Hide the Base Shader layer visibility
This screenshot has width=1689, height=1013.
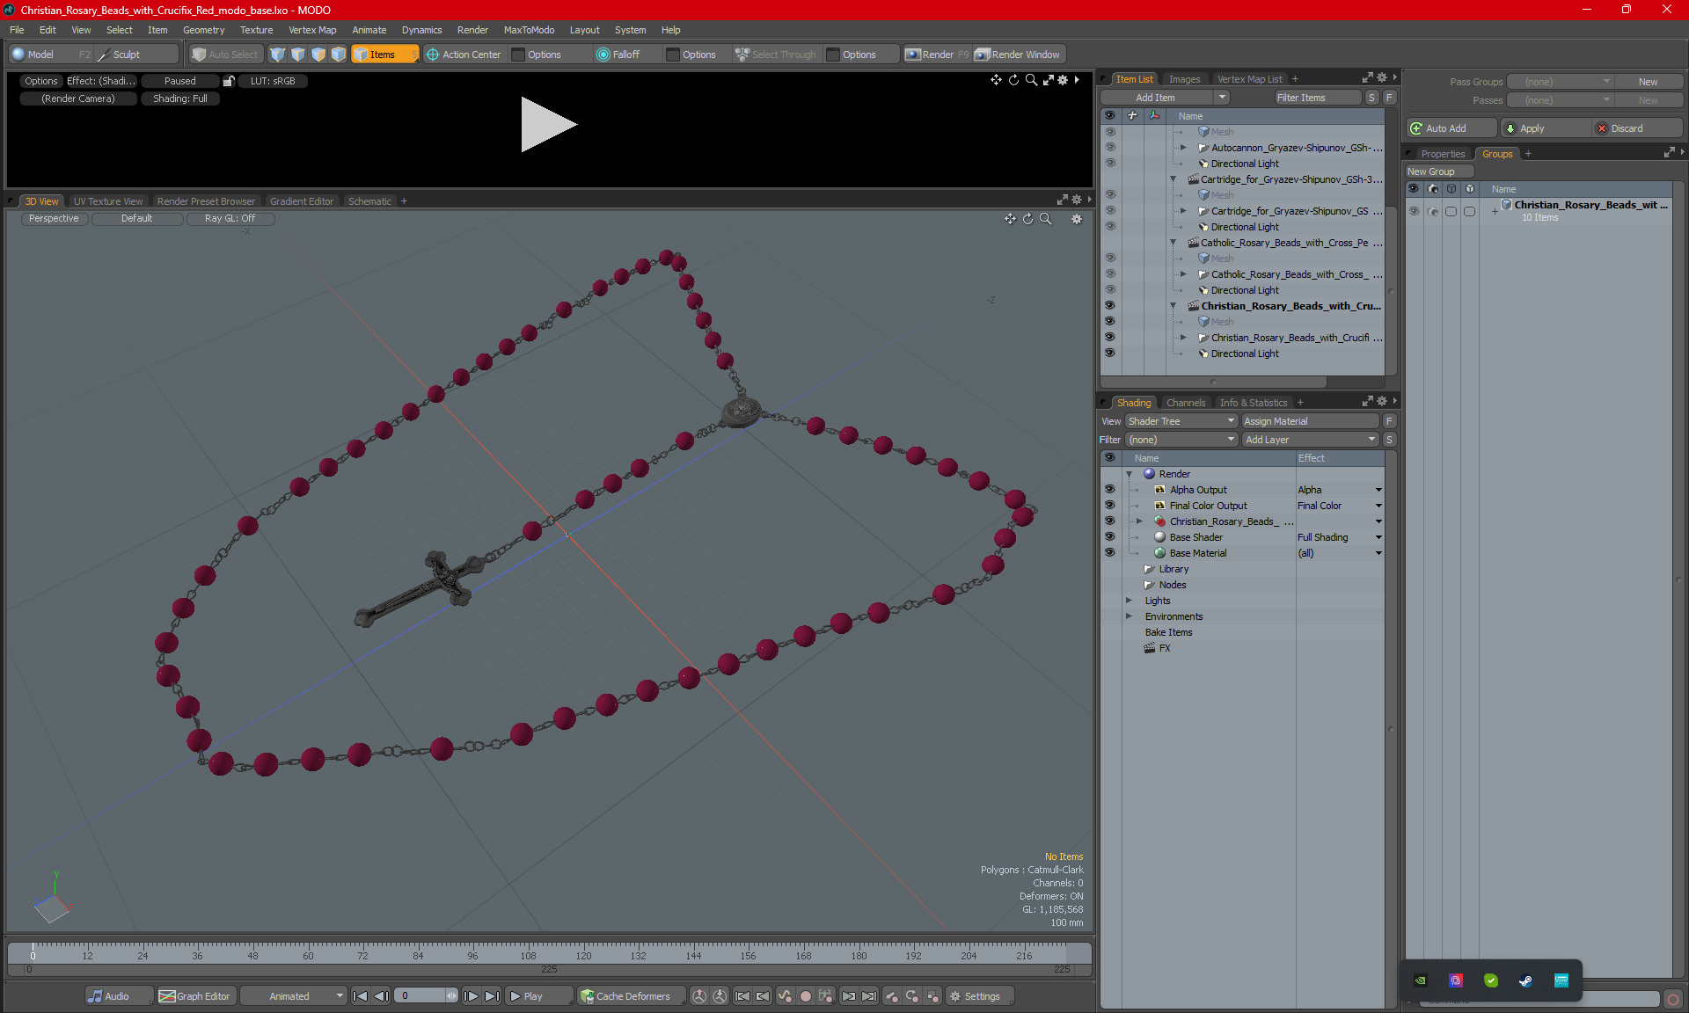click(x=1109, y=537)
